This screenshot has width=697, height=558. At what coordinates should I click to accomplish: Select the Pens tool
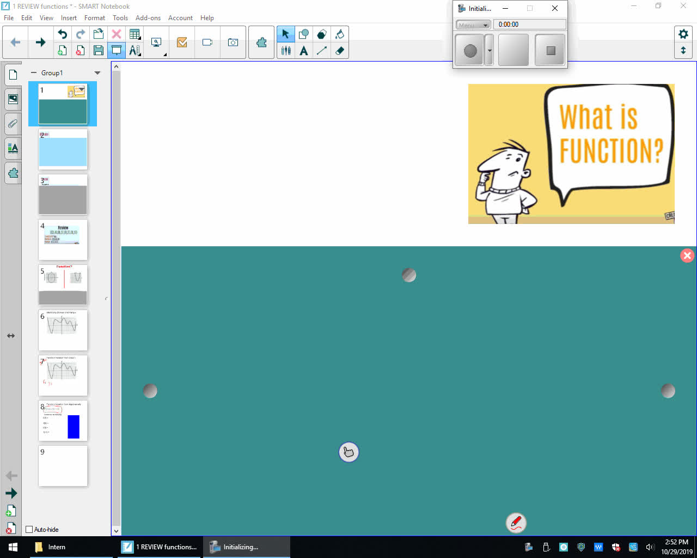point(285,51)
